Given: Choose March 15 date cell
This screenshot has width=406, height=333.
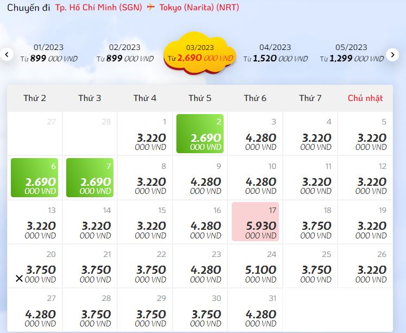Looking at the screenshot, I should coord(145,222).
